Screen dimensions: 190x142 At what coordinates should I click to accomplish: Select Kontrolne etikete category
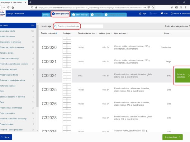(18, 53)
